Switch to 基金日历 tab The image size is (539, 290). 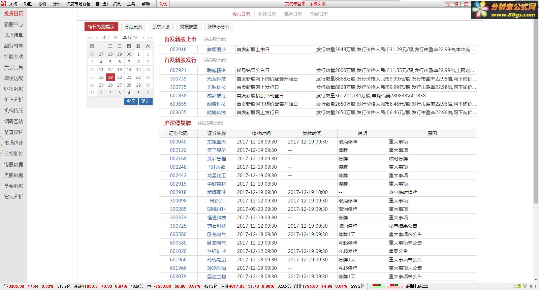293,14
